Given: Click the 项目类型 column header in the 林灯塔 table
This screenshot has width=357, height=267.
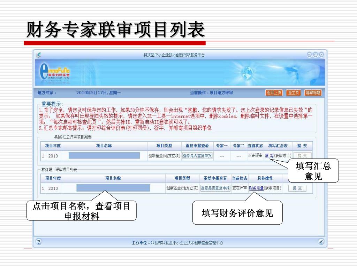Looking at the screenshot, I should point(182,178).
